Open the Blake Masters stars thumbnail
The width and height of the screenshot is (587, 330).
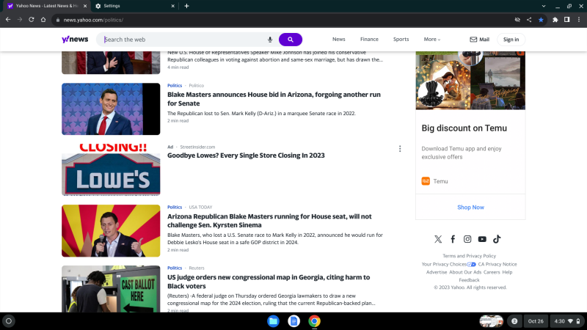click(x=111, y=109)
